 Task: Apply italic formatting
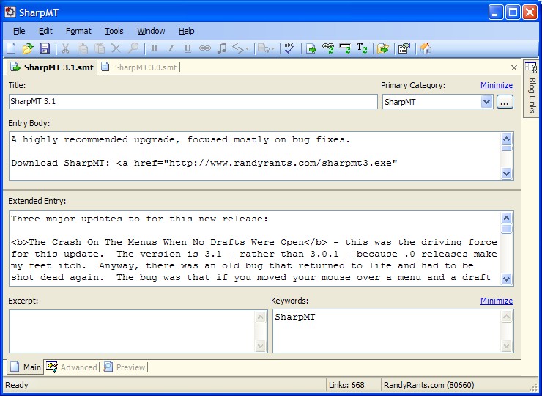[171, 48]
